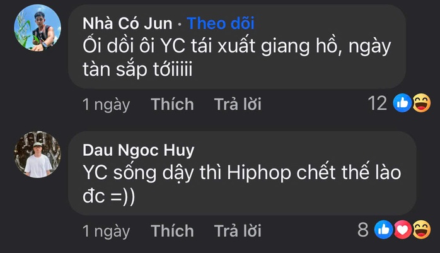Open Dau Ngoc Huy's profile picture
440x253 pixels.
click(x=38, y=155)
